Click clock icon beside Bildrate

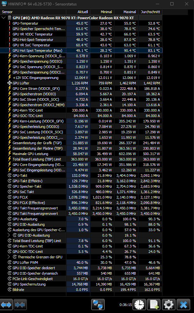coord(9,289)
